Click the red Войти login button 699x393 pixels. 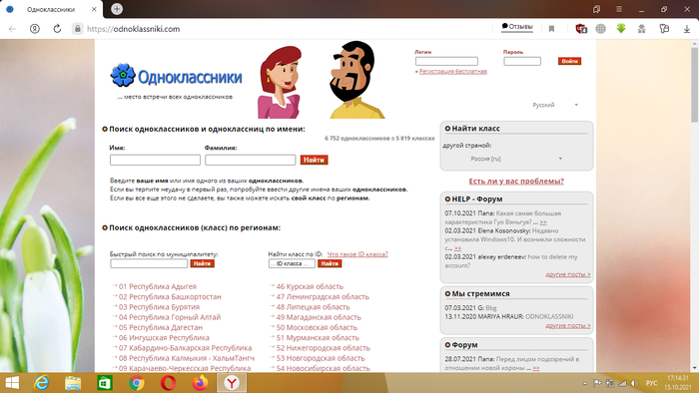(569, 61)
